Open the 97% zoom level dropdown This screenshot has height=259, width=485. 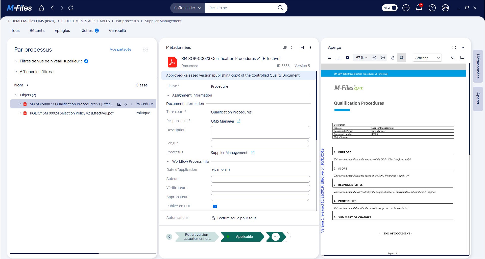[x=361, y=58]
